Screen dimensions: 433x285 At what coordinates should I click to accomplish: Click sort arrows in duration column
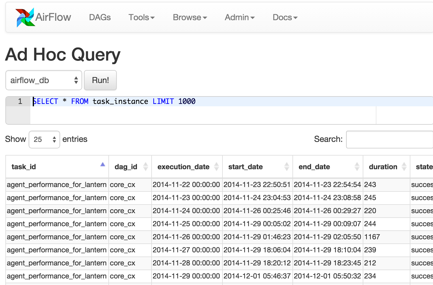[404, 167]
